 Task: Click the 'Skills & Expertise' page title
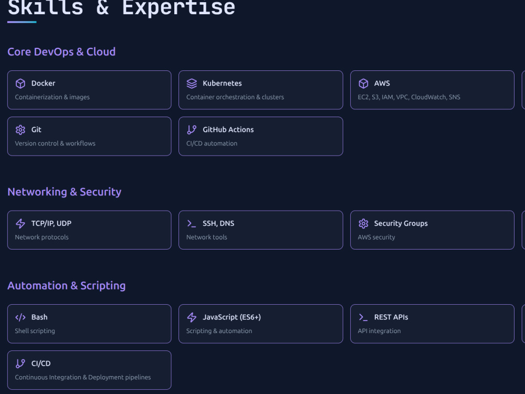[x=122, y=7]
